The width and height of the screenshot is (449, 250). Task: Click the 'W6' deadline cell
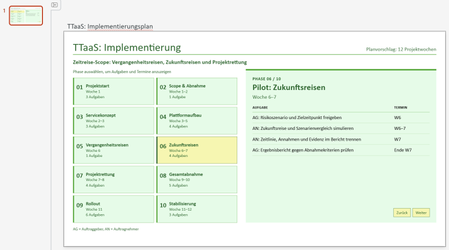click(x=397, y=117)
